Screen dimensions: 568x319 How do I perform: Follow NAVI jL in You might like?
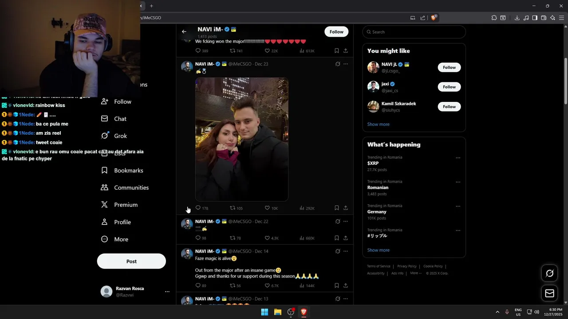[449, 67]
